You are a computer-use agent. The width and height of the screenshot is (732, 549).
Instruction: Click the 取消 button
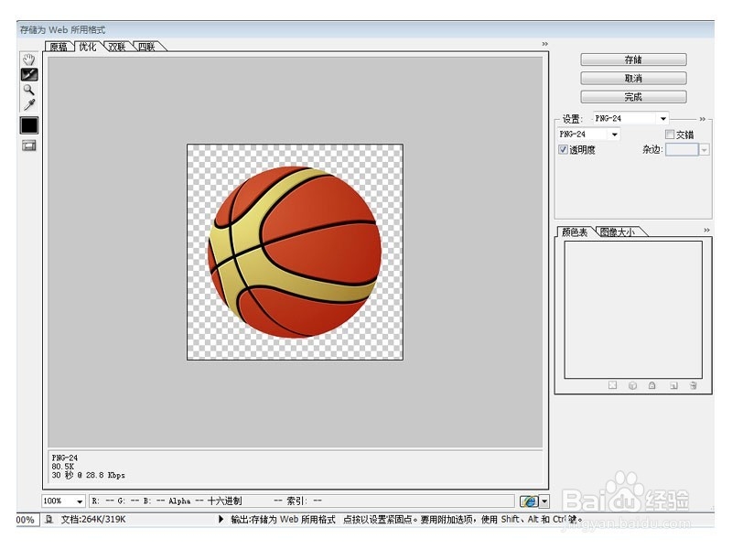[633, 79]
